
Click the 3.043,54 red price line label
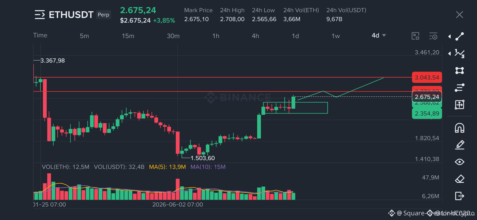[427, 77]
